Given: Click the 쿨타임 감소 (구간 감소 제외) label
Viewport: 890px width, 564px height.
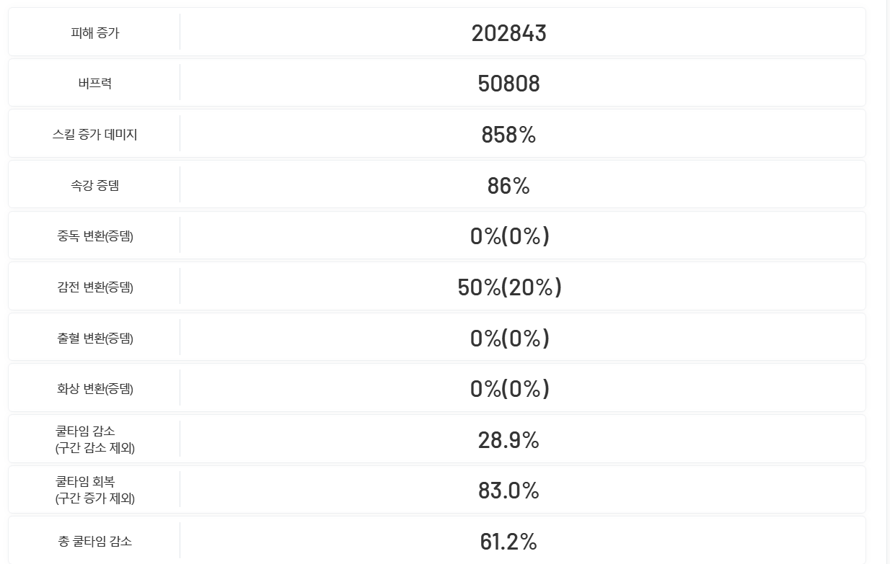Looking at the screenshot, I should coord(94,439).
